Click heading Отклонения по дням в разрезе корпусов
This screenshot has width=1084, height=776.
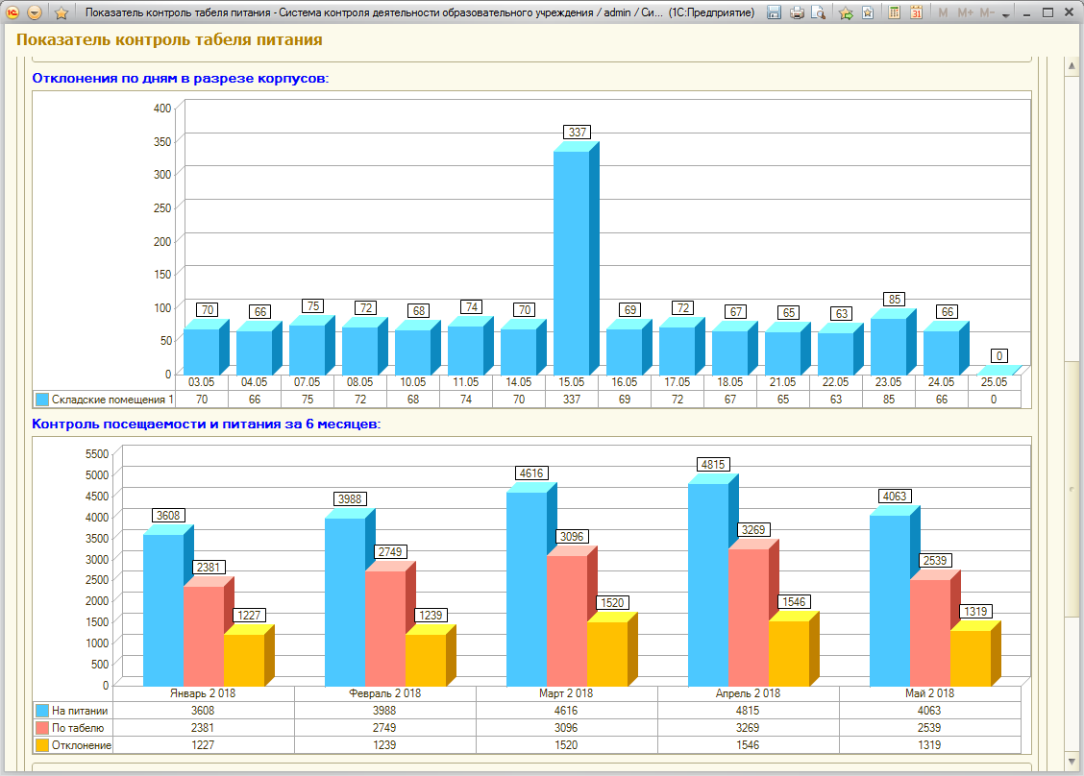[x=181, y=78]
